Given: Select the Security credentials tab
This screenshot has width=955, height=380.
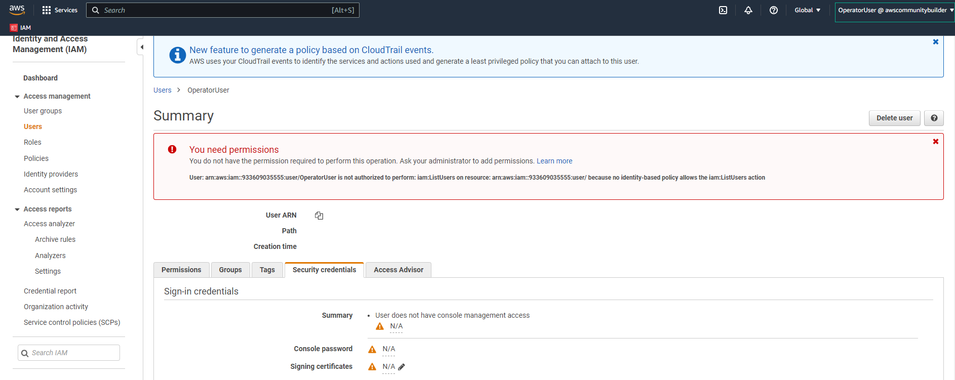Looking at the screenshot, I should 325,270.
